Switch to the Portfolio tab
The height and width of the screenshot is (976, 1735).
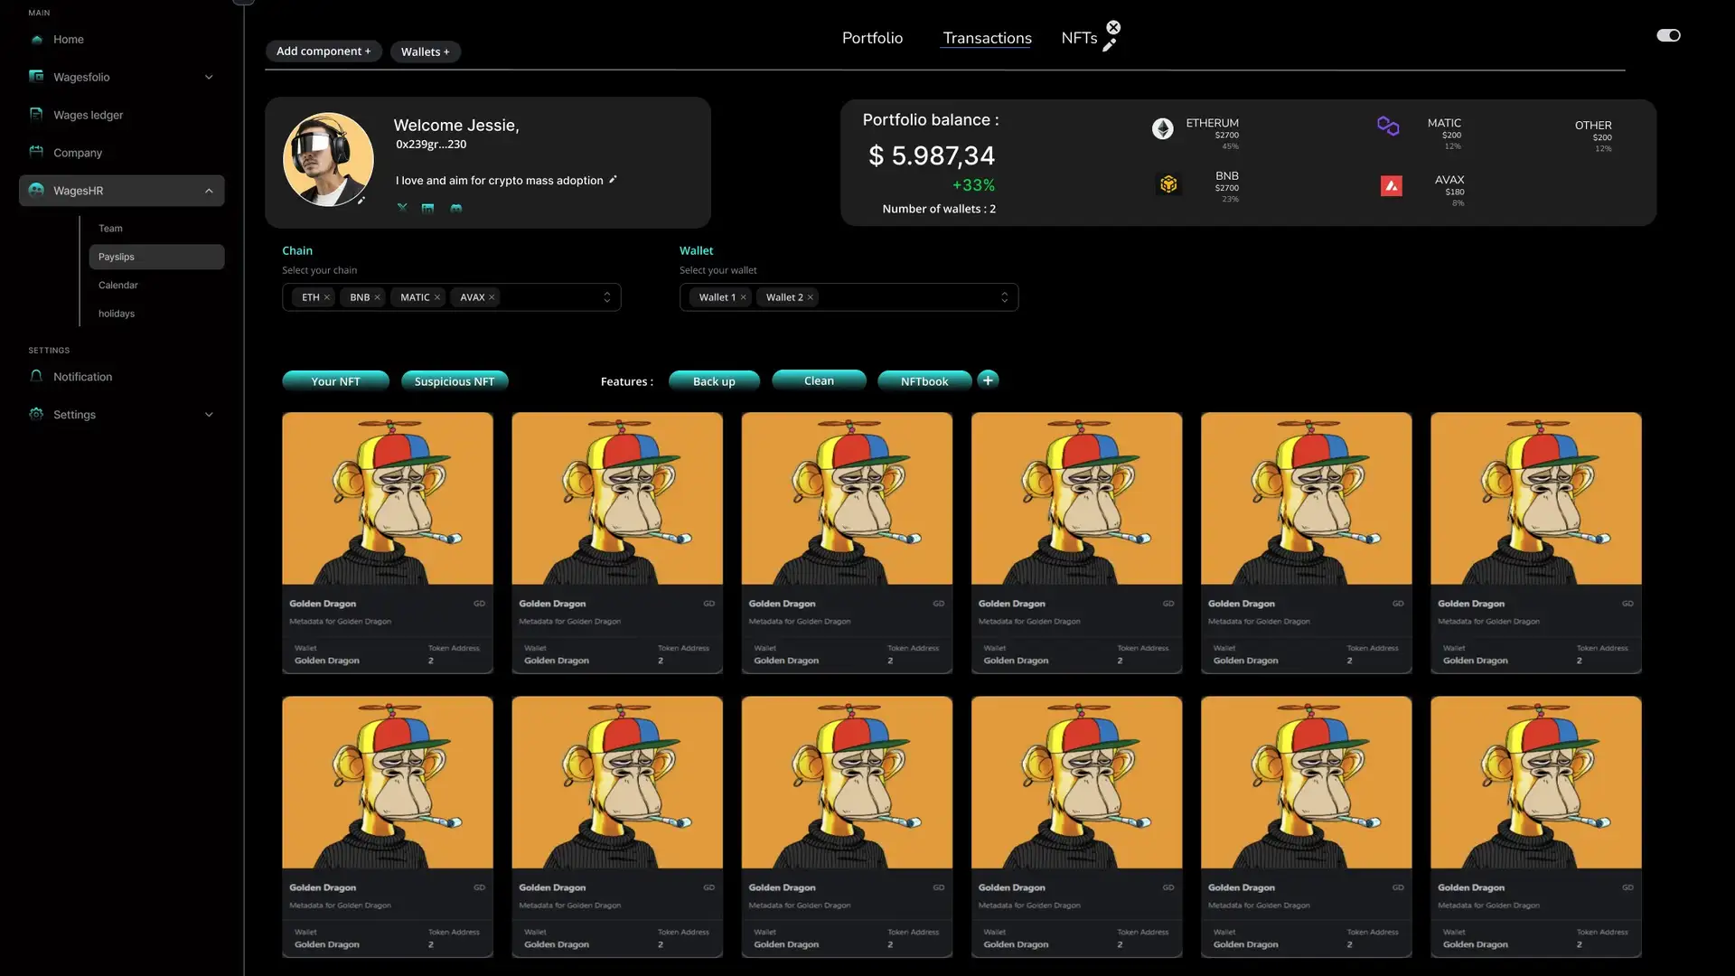872,38
